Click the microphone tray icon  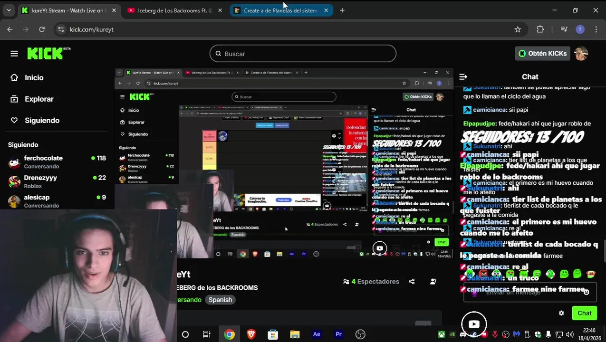[x=548, y=334]
